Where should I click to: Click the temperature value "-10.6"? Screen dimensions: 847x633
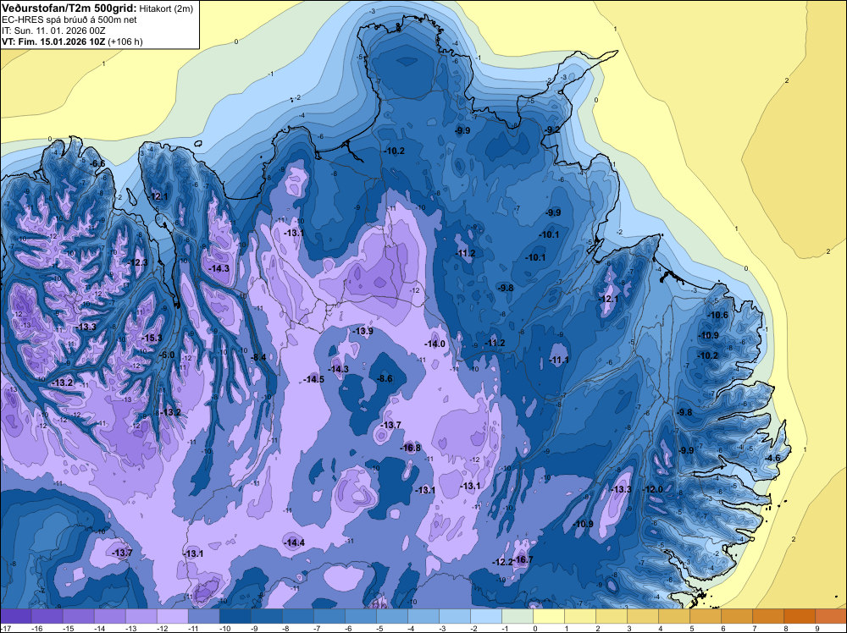[718, 315]
